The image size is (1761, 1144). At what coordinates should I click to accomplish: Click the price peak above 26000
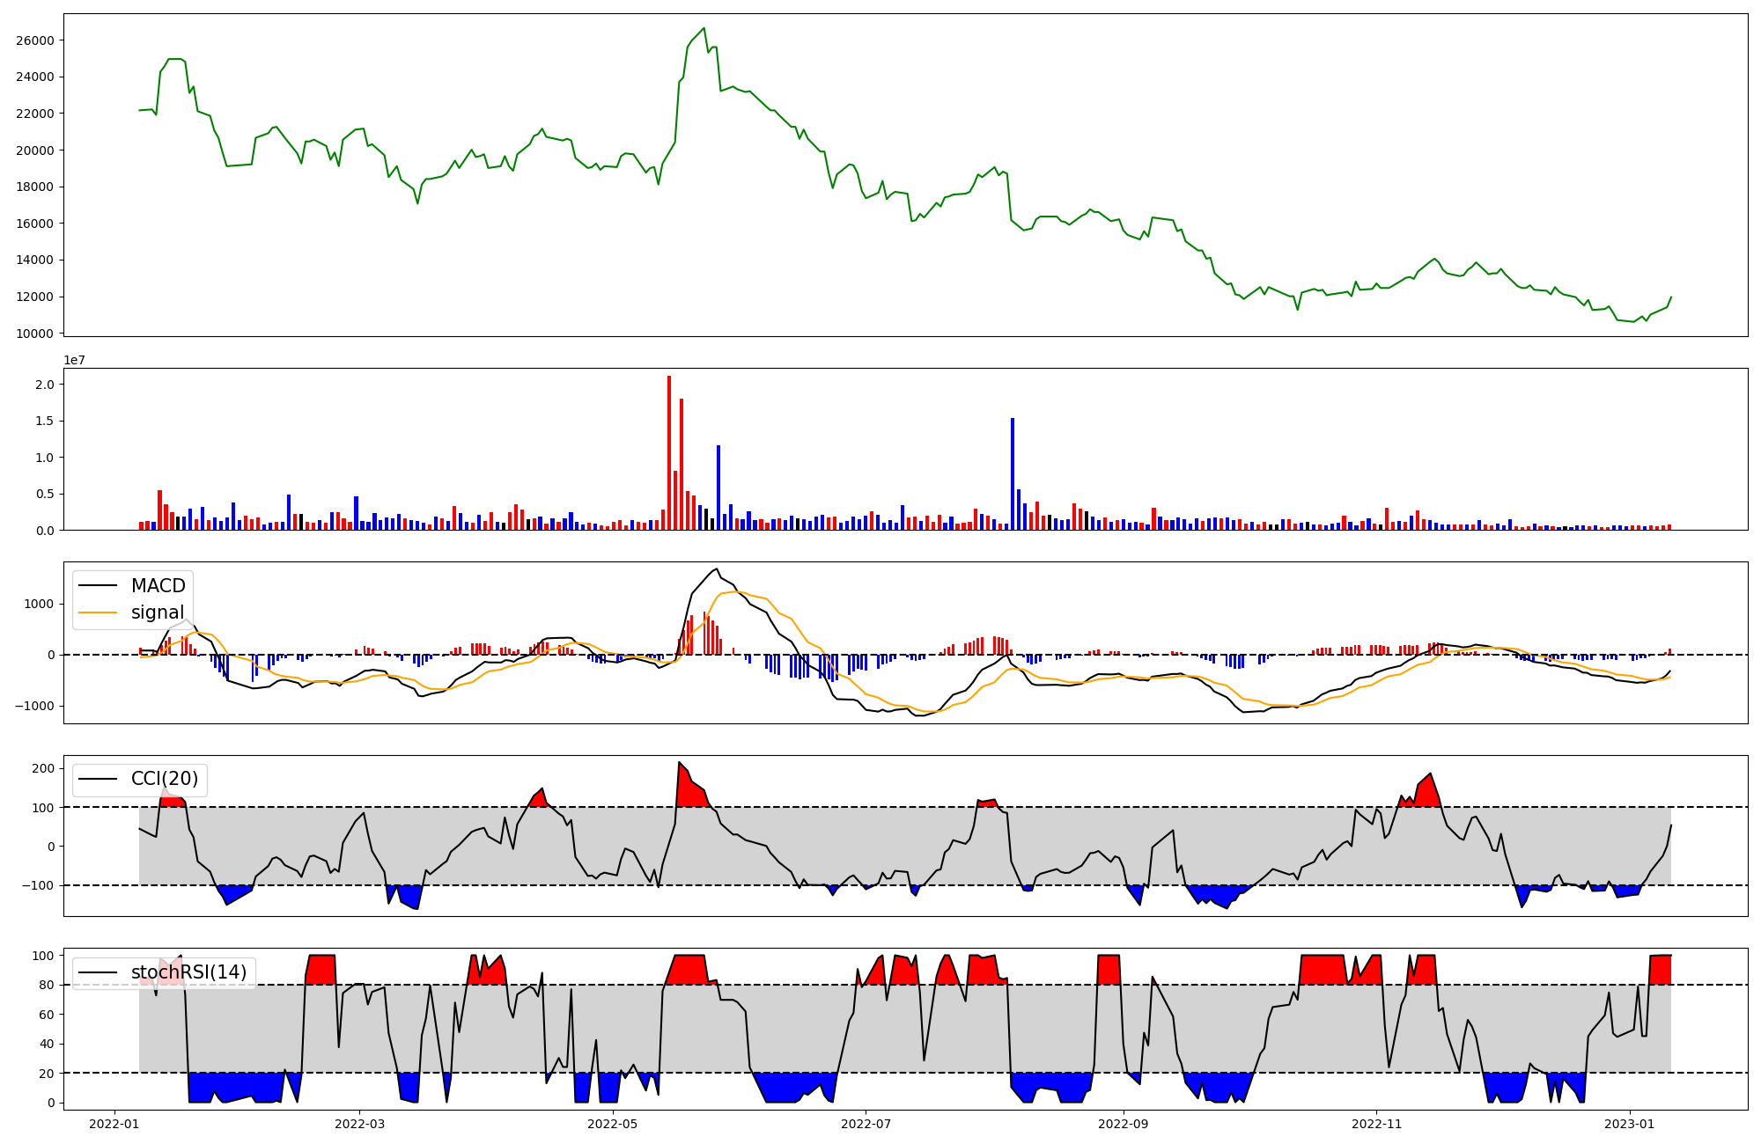[x=704, y=28]
